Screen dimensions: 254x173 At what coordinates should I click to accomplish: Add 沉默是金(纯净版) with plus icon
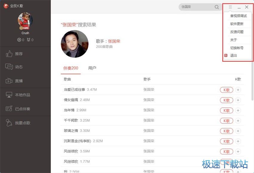(238, 141)
